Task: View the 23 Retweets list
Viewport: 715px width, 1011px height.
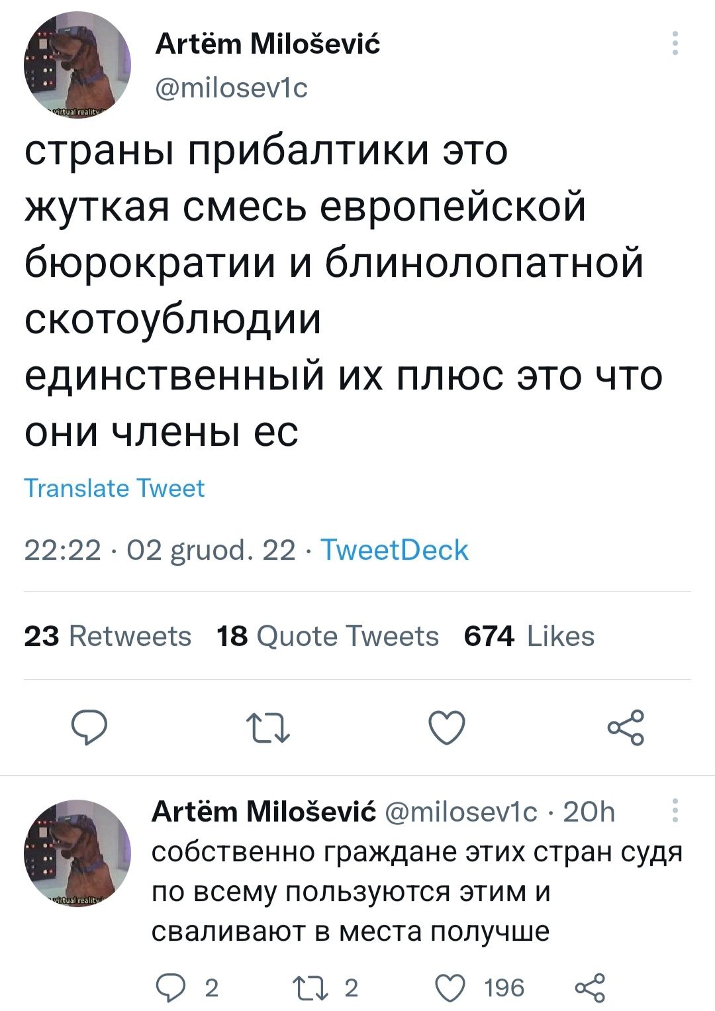Action: (x=108, y=636)
